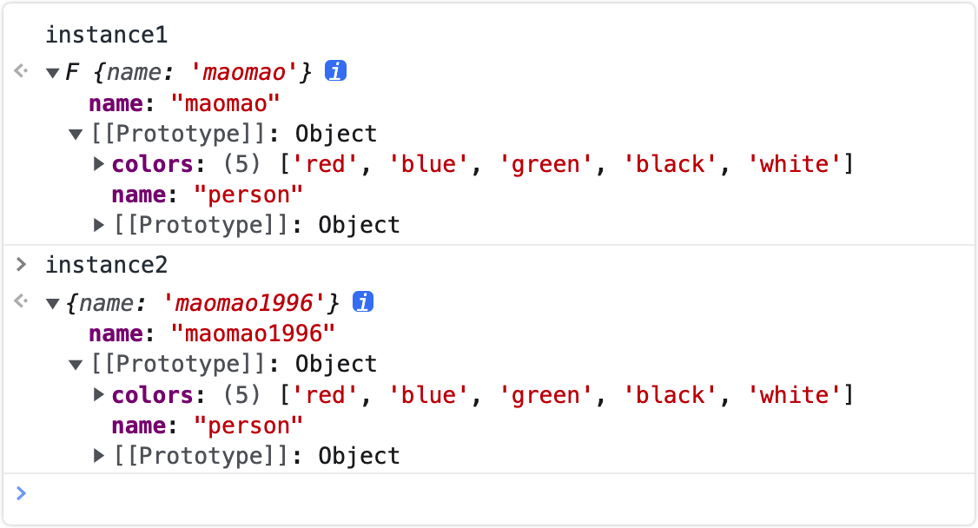Click the name: "maomao1996" property
The width and height of the screenshot is (978, 528).
(x=212, y=334)
